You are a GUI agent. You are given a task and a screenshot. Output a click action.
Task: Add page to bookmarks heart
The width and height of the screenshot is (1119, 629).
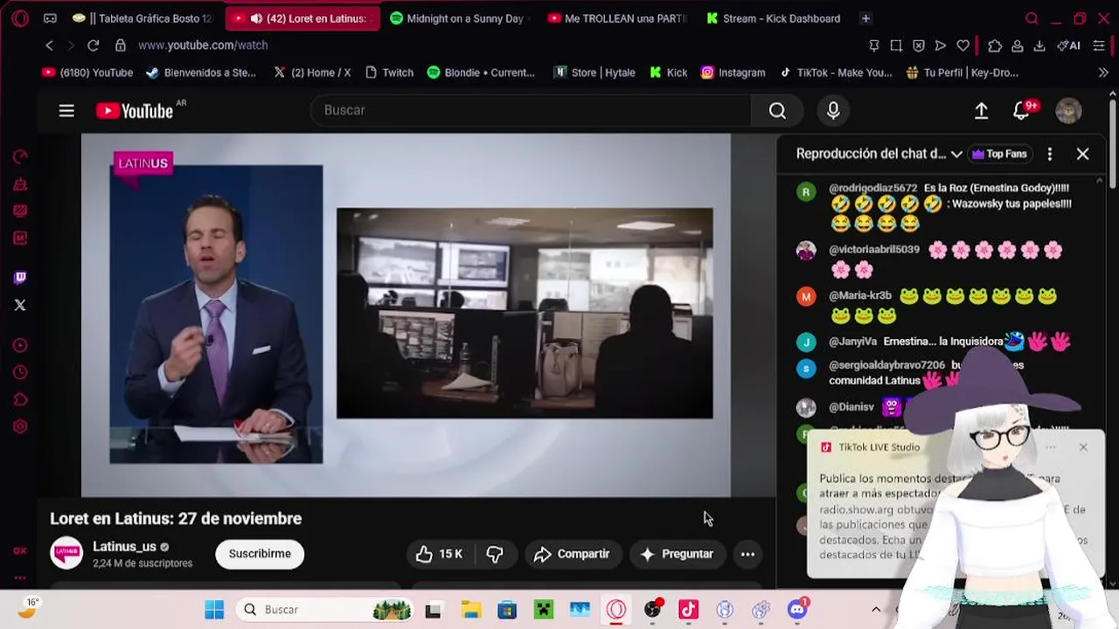click(x=963, y=45)
